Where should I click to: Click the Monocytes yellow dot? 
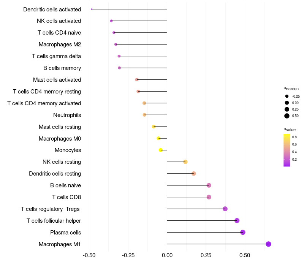(x=160, y=150)
